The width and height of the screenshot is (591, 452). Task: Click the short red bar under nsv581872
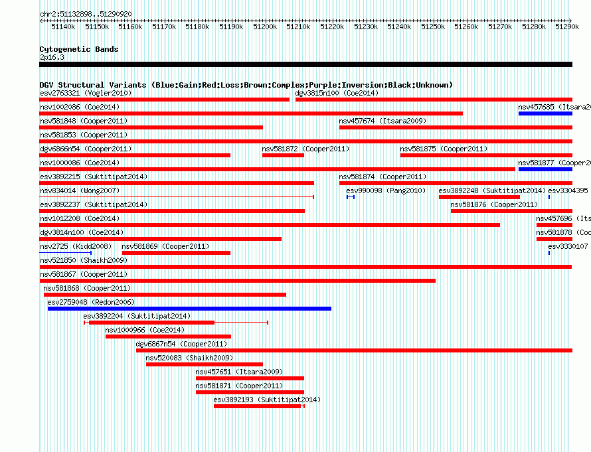coord(283,155)
